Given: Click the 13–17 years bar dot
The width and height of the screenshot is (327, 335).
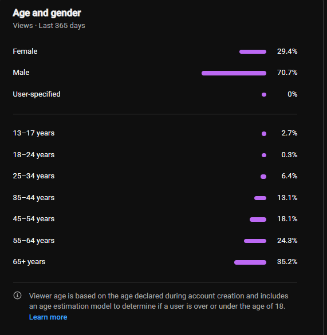Looking at the screenshot, I should click(x=264, y=134).
